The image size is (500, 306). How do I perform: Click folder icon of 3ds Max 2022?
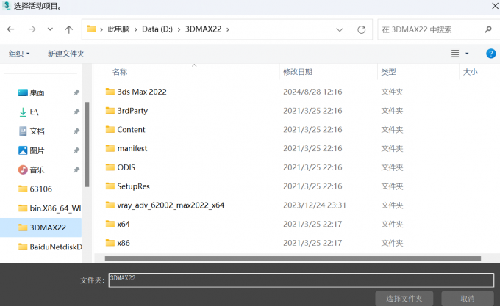pos(110,92)
